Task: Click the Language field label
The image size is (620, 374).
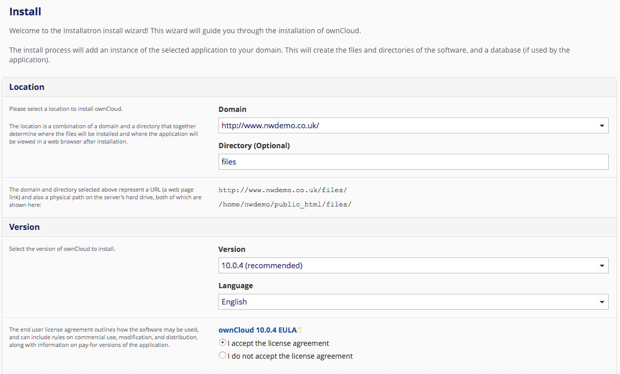Action: coord(236,286)
